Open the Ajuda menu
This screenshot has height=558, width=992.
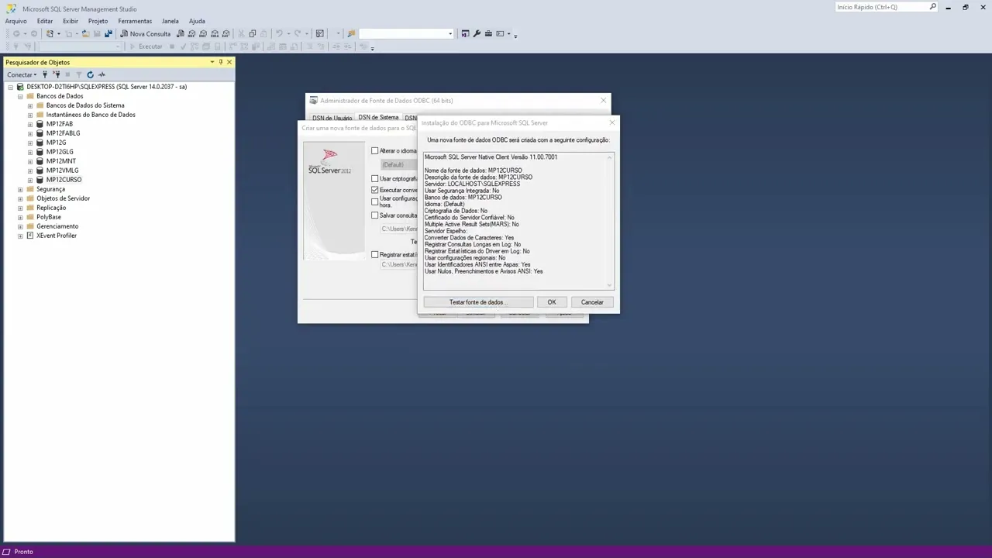tap(197, 21)
